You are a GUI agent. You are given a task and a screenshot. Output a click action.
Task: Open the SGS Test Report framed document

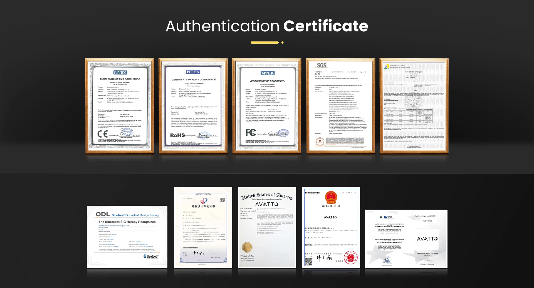pos(340,106)
